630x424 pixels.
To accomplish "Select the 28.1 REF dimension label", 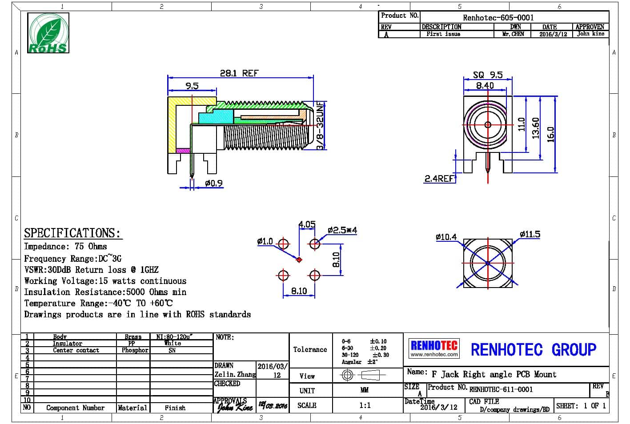I will 239,73.
